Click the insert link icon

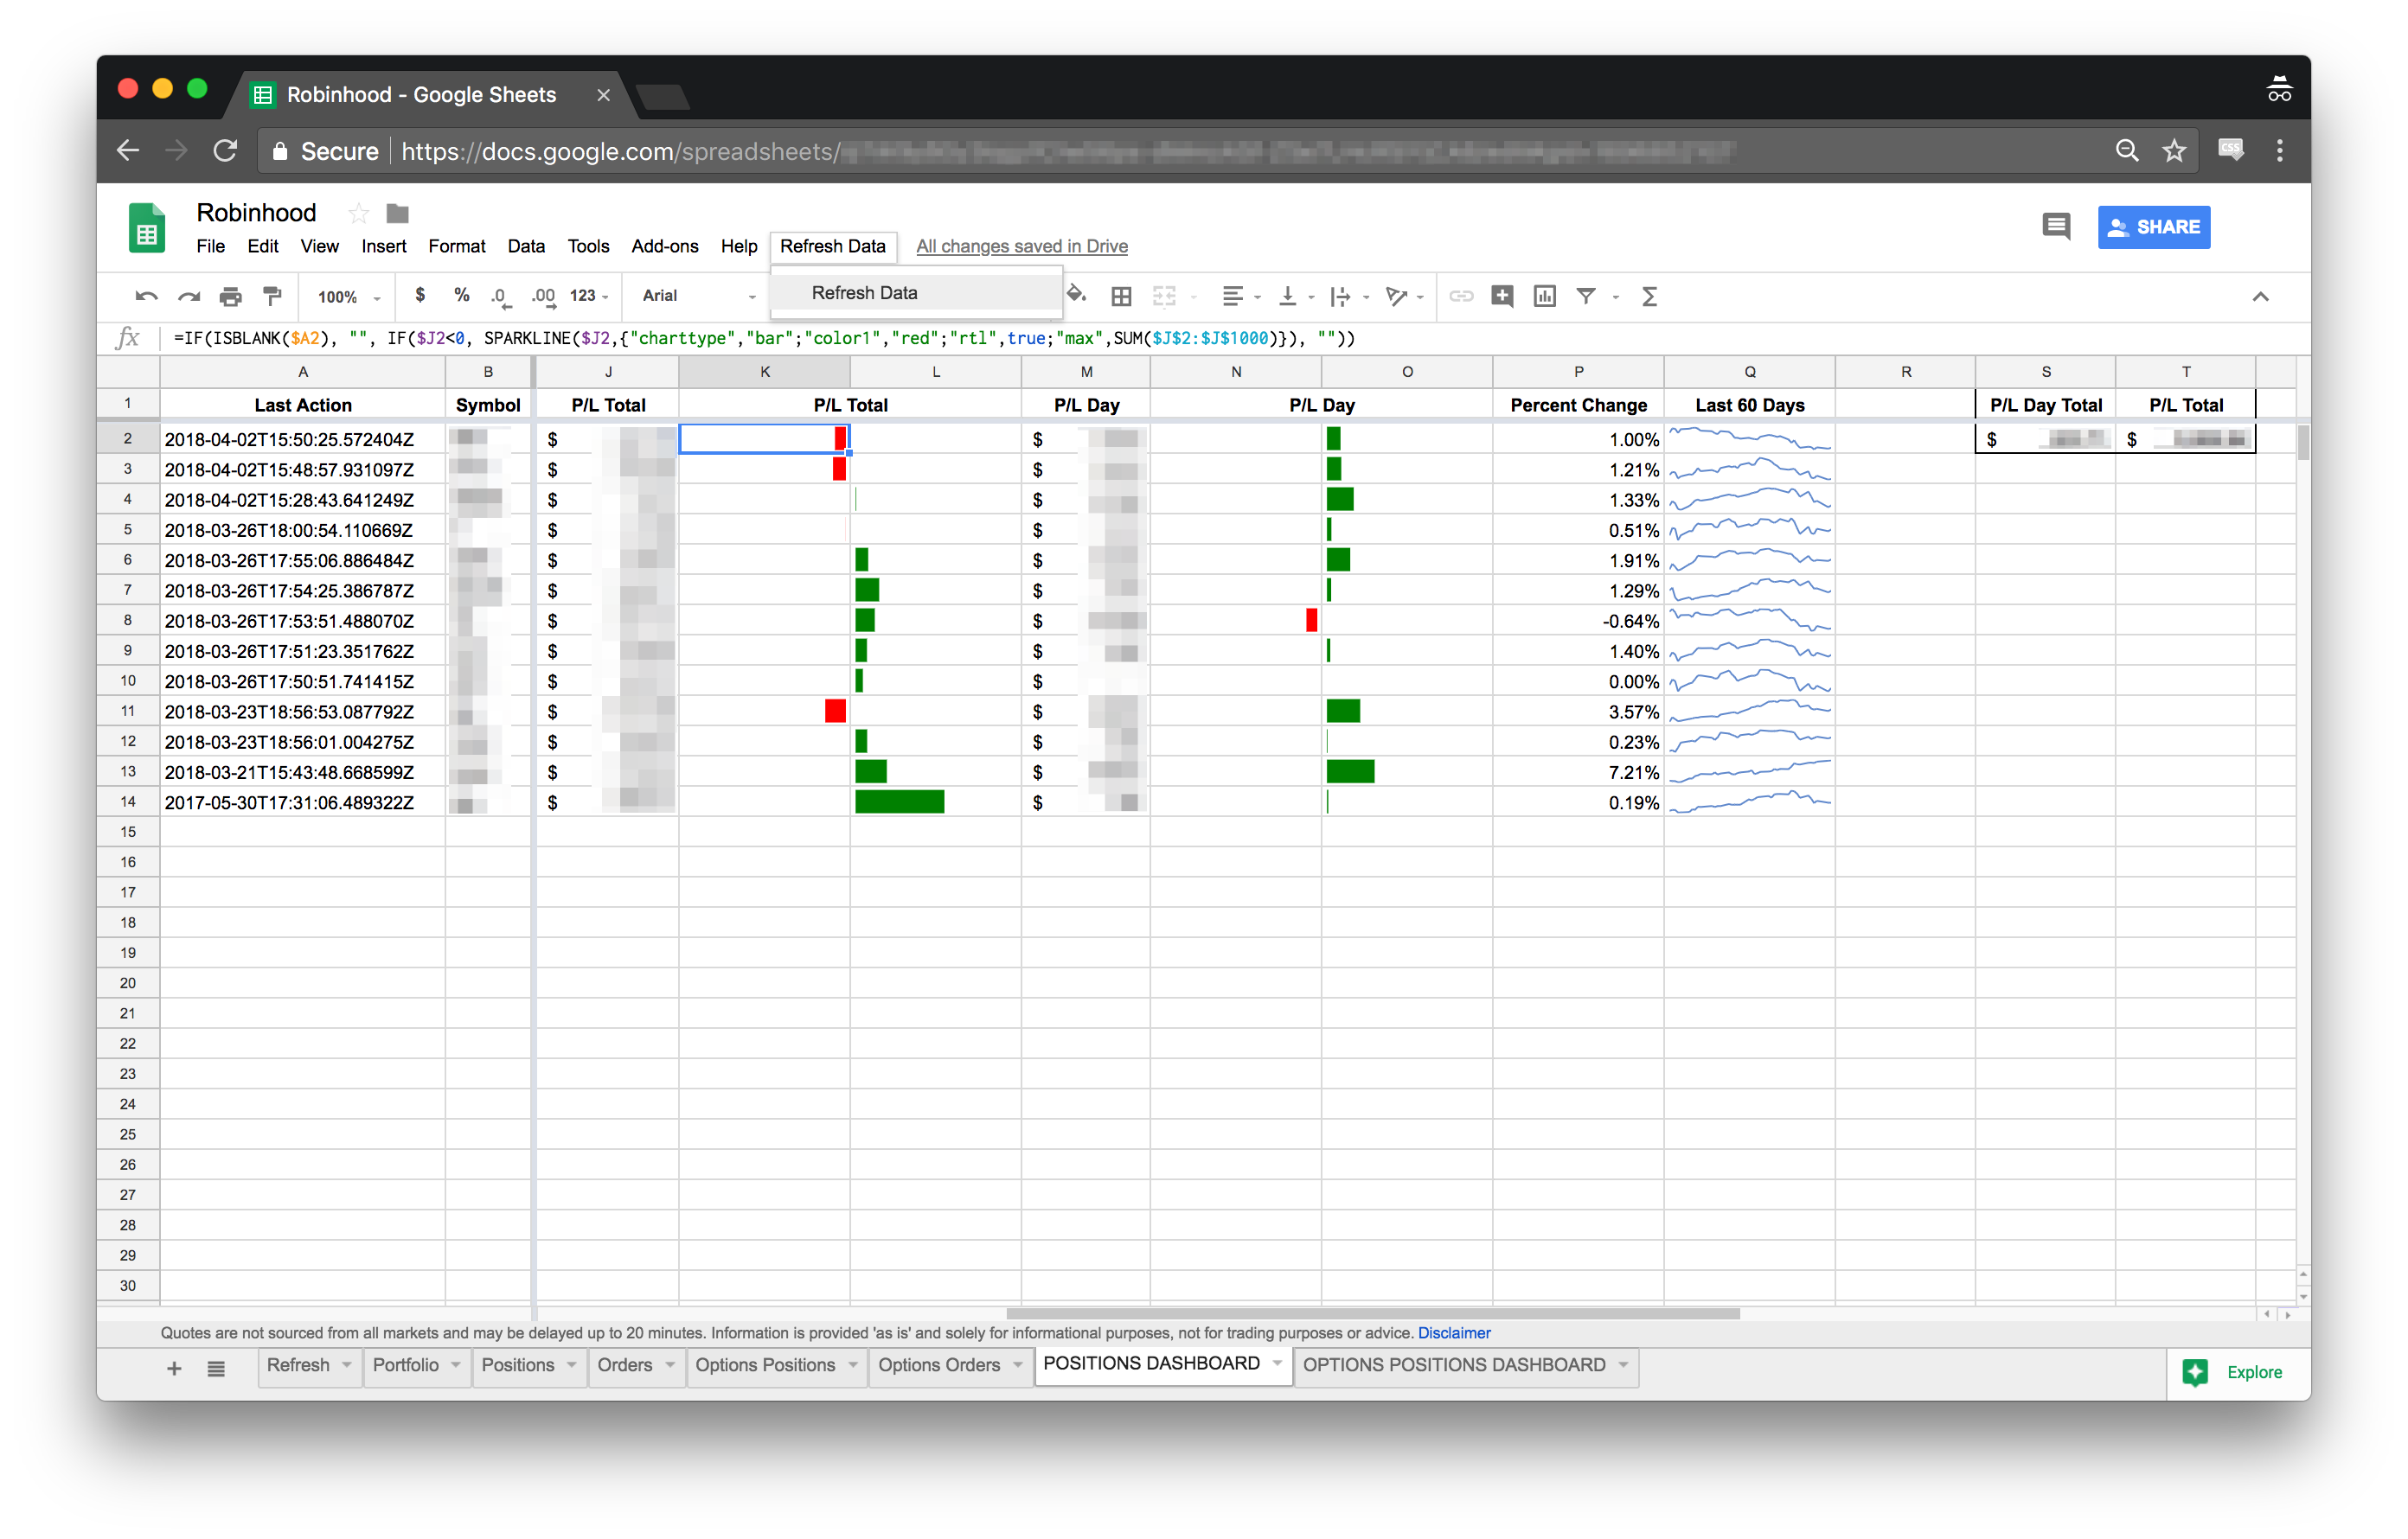pos(1461,296)
